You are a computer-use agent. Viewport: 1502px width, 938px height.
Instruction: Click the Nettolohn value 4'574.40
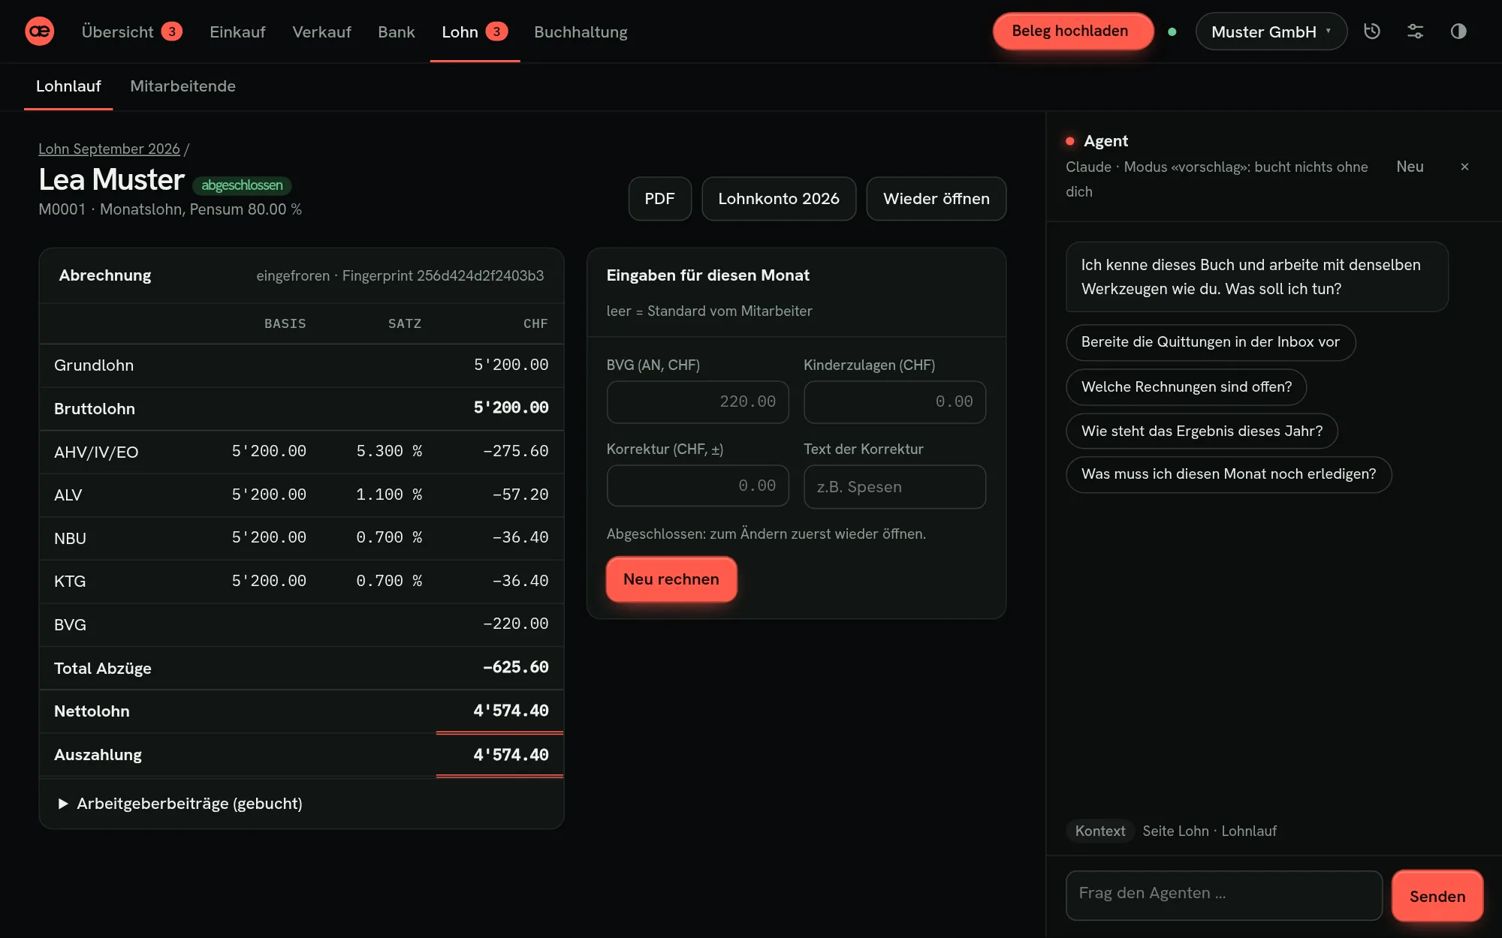tap(511, 711)
